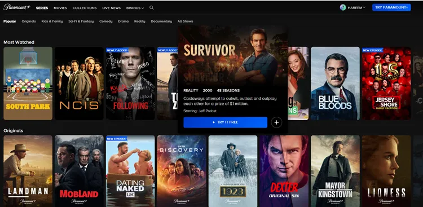Image resolution: width=423 pixels, height=207 pixels.
Task: Open the Lioness show poster
Action: pos(386,171)
